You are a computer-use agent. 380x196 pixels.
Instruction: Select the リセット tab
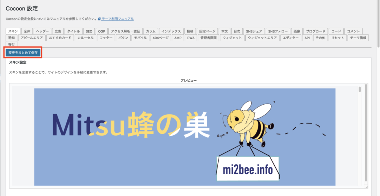point(337,38)
